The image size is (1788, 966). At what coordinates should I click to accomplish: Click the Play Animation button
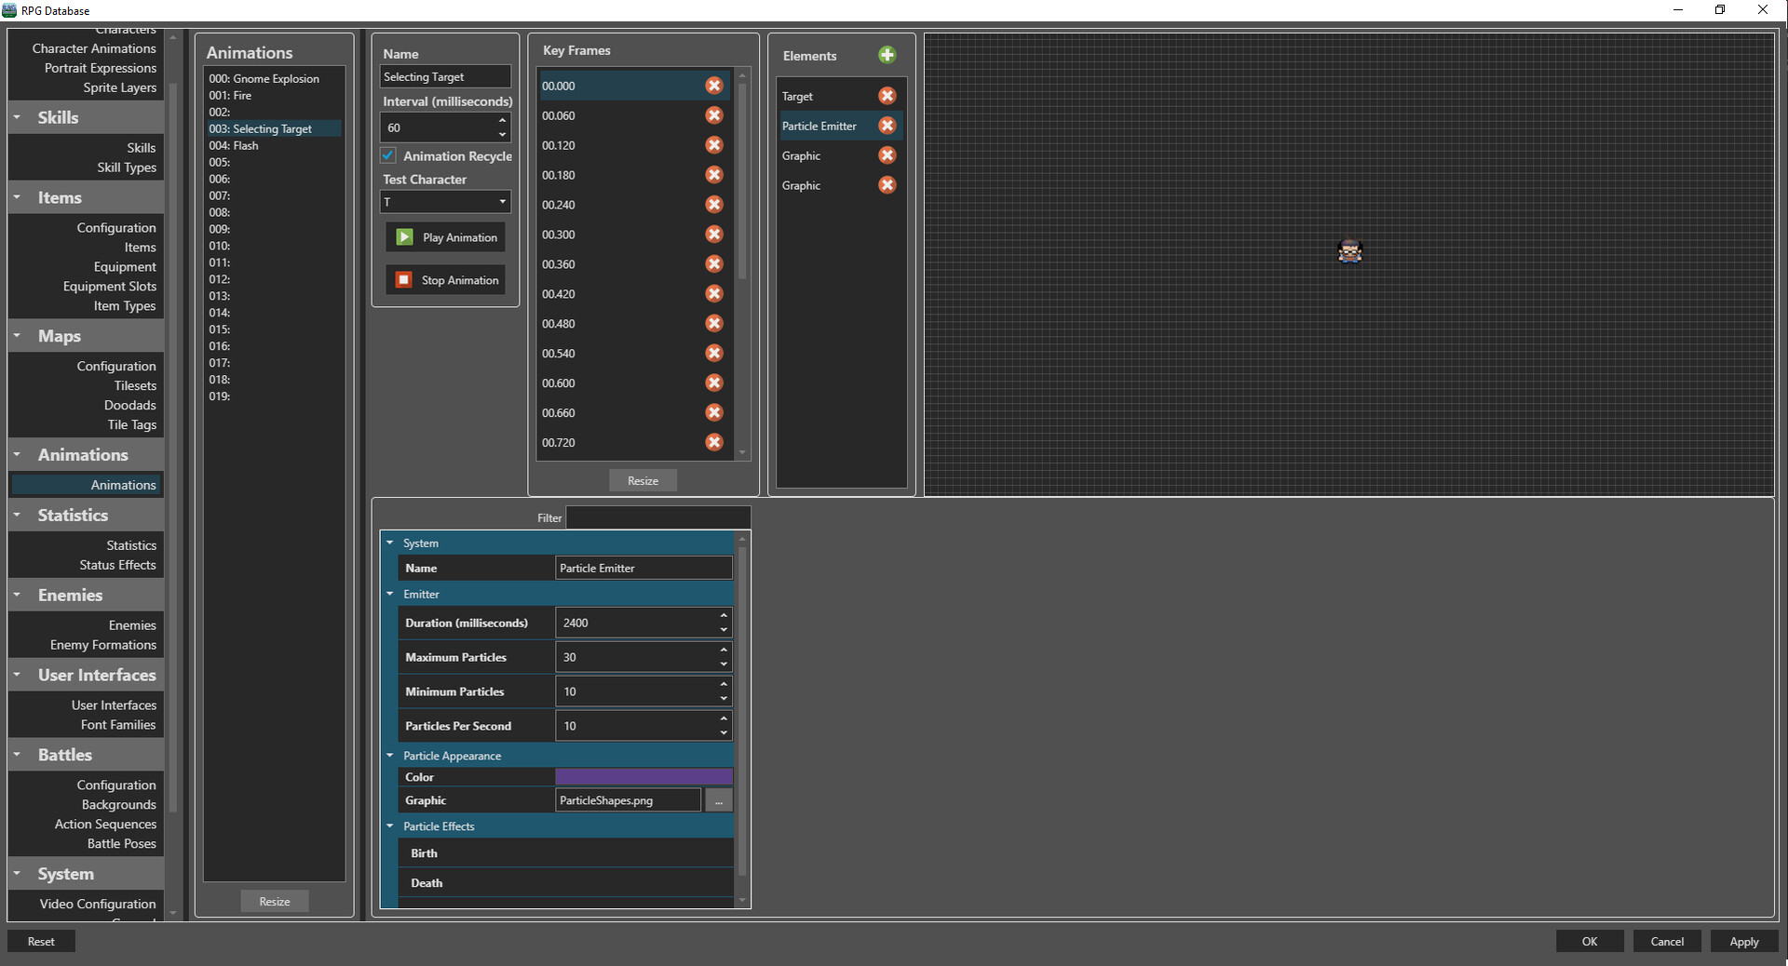click(x=444, y=236)
